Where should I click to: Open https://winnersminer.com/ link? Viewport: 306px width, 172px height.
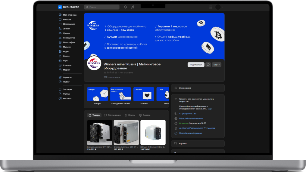[x=191, y=118]
